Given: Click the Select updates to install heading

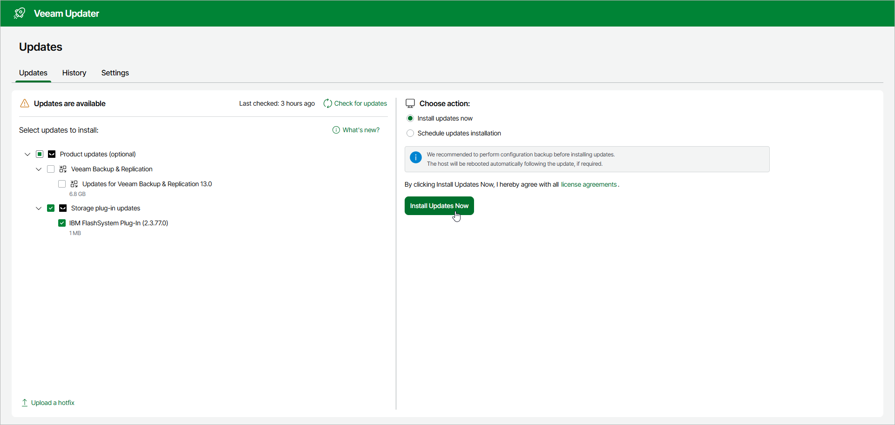Looking at the screenshot, I should 59,130.
